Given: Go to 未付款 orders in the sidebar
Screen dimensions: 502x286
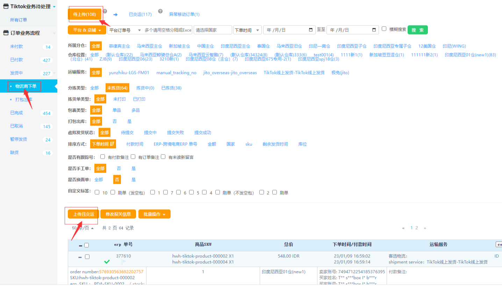Looking at the screenshot, I should point(16,47).
